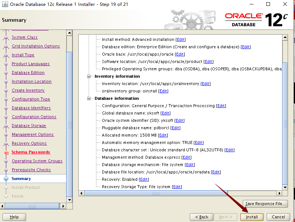The height and width of the screenshot is (222, 295).
Task: Click steps sidebar scroll left arrow
Action: click(2, 206)
